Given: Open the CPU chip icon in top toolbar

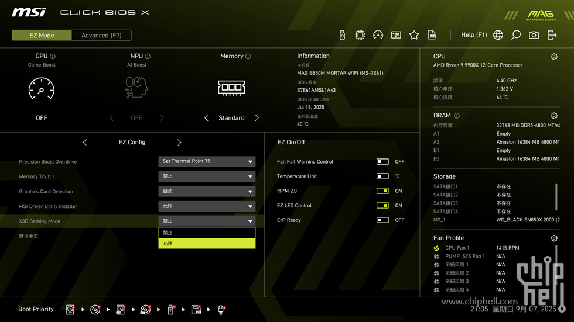Looking at the screenshot, I should (360, 35).
